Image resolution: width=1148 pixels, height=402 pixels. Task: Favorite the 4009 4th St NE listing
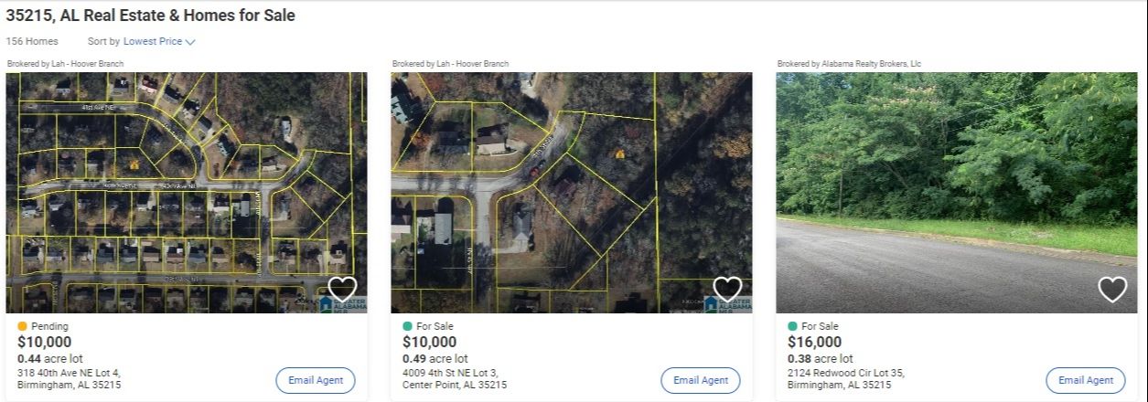[727, 290]
